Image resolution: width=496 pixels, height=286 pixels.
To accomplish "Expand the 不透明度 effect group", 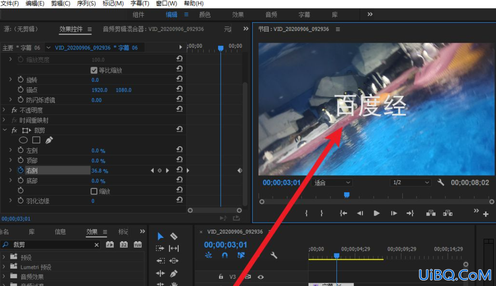I will point(4,110).
